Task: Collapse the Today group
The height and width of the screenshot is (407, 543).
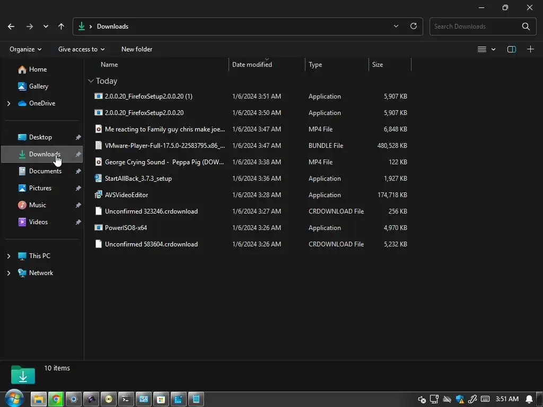Action: (x=91, y=81)
